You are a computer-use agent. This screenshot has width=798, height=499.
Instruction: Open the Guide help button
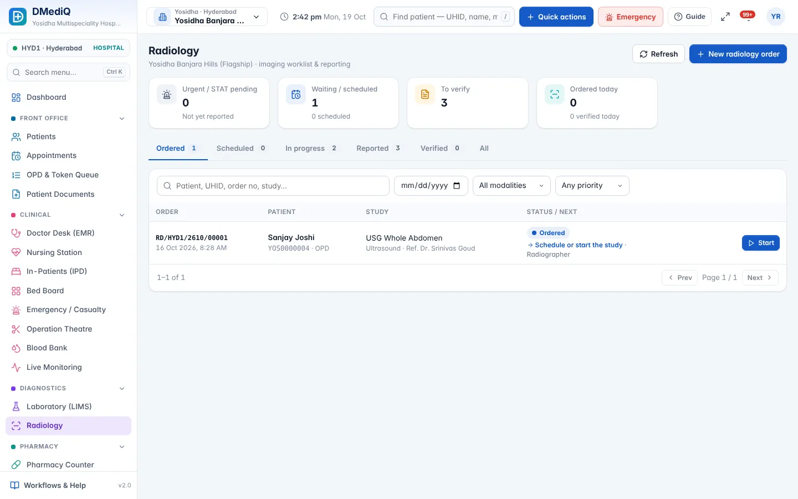click(690, 17)
